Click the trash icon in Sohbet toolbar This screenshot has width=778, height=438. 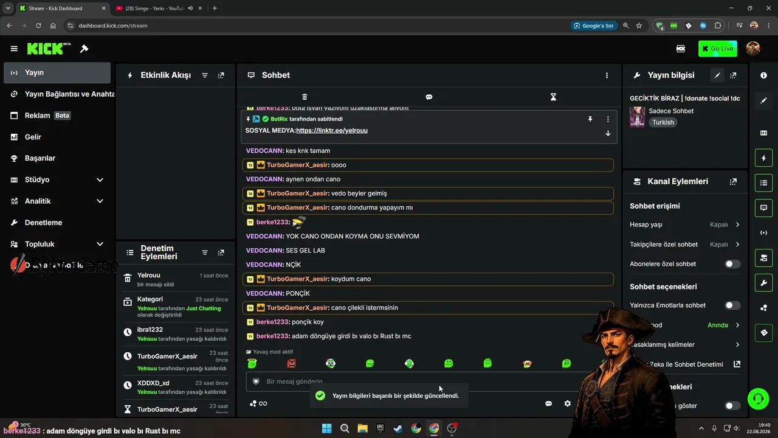pyautogui.click(x=305, y=97)
